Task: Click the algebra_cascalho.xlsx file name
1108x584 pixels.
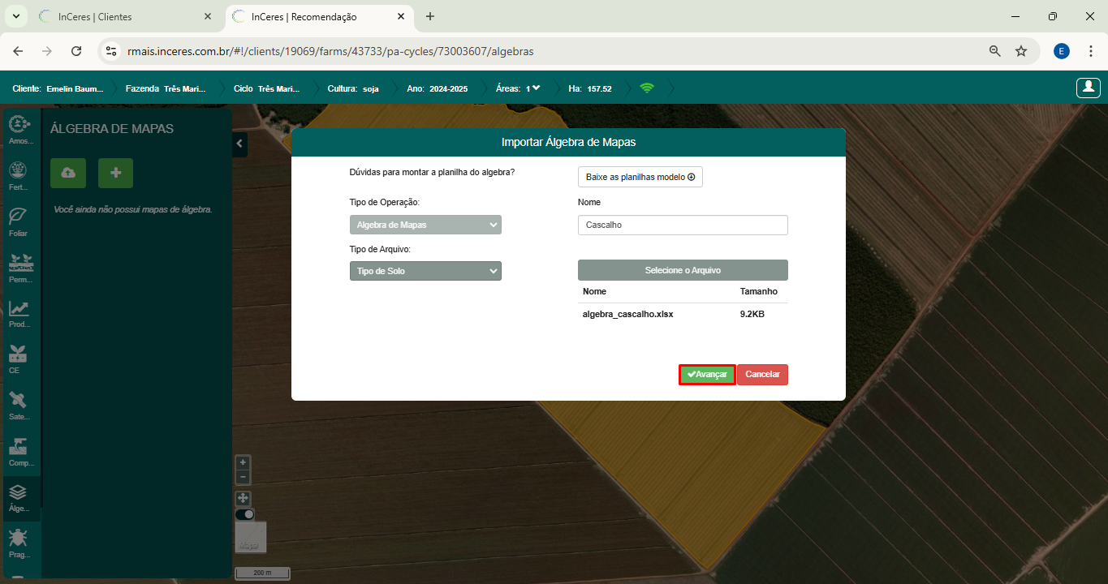Action: [627, 314]
